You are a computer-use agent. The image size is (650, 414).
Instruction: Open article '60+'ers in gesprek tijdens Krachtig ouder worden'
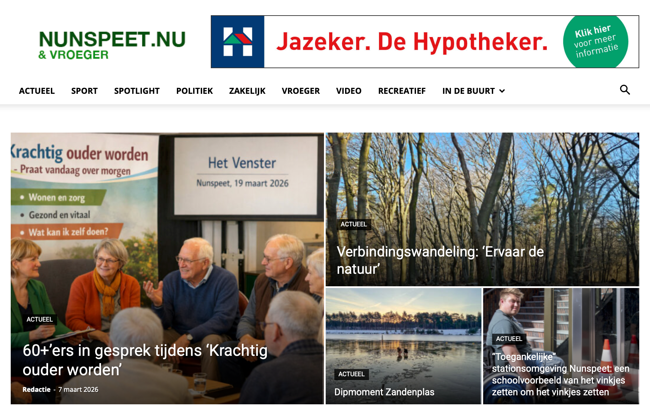(145, 360)
